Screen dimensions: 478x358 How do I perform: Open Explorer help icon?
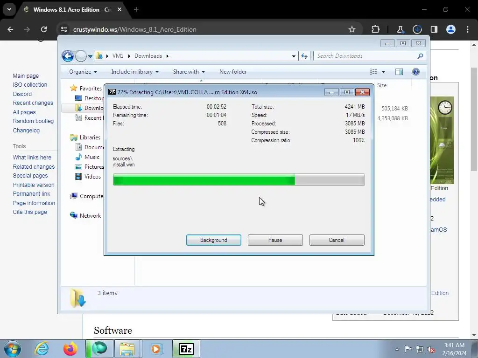(x=416, y=72)
